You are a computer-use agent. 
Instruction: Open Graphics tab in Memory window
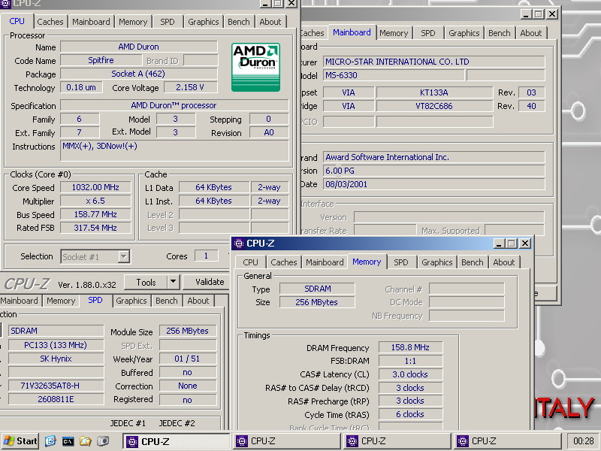point(437,262)
